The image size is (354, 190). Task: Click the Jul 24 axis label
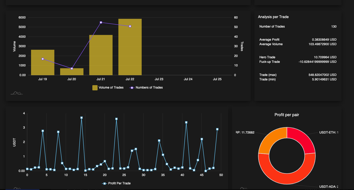click(x=188, y=79)
